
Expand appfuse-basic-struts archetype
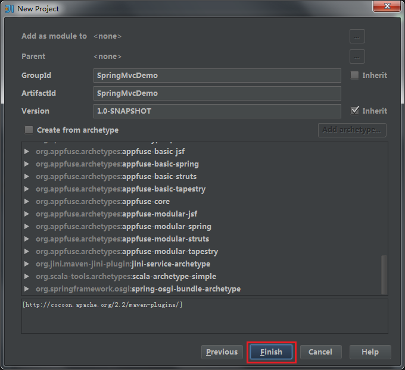(x=26, y=177)
